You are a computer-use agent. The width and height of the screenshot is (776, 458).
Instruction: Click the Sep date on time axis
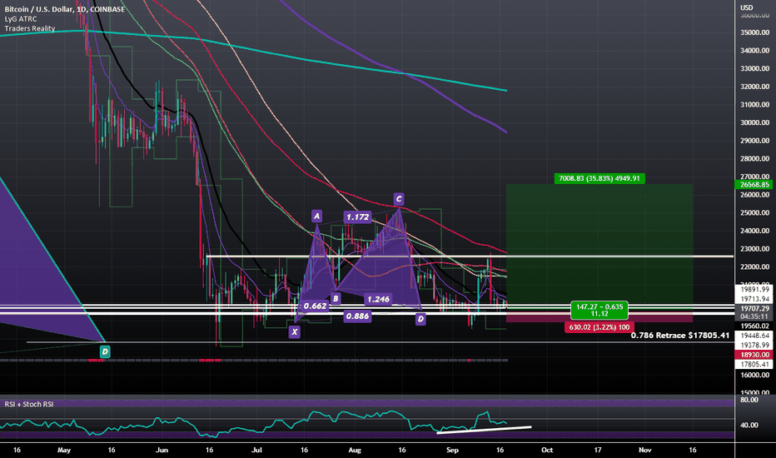point(452,450)
